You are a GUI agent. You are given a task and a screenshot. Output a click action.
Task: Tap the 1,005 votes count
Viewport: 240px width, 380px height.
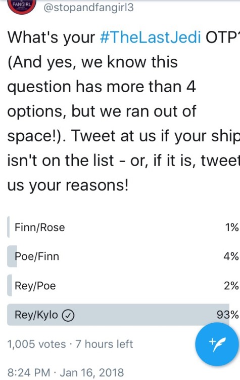point(36,344)
